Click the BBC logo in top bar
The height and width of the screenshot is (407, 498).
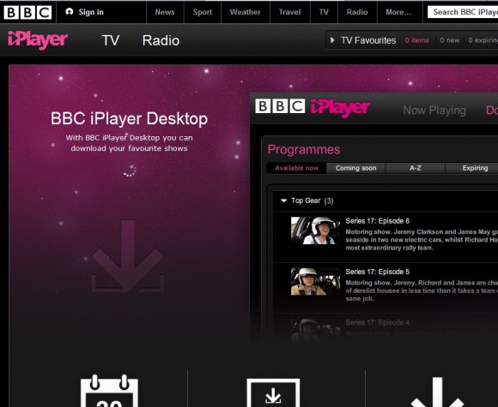point(27,12)
